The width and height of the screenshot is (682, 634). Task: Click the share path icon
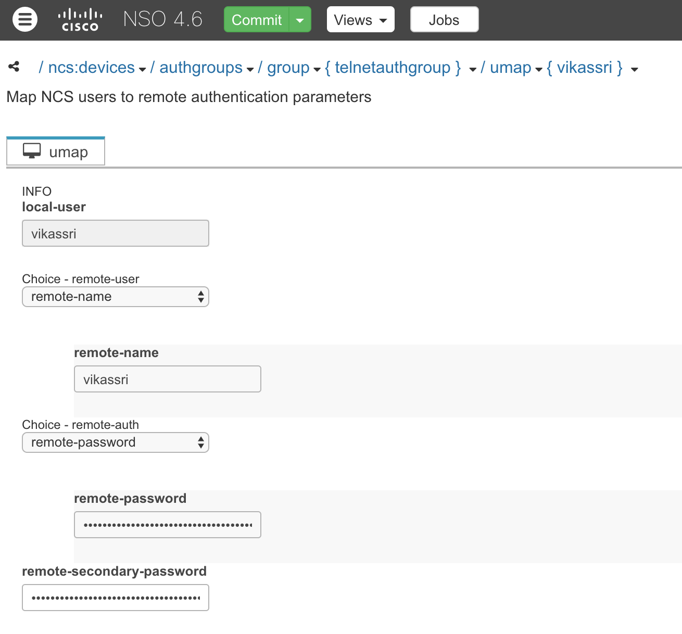click(x=14, y=67)
